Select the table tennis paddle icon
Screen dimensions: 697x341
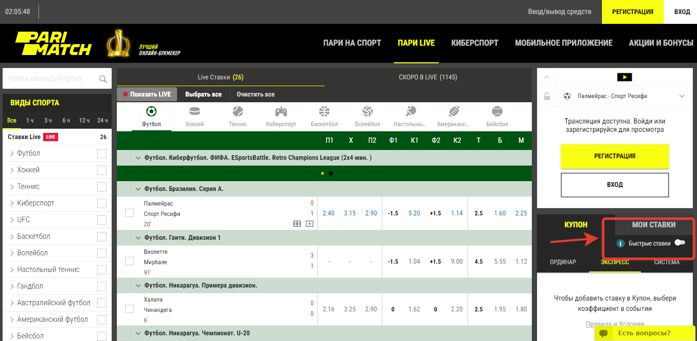pyautogui.click(x=411, y=111)
